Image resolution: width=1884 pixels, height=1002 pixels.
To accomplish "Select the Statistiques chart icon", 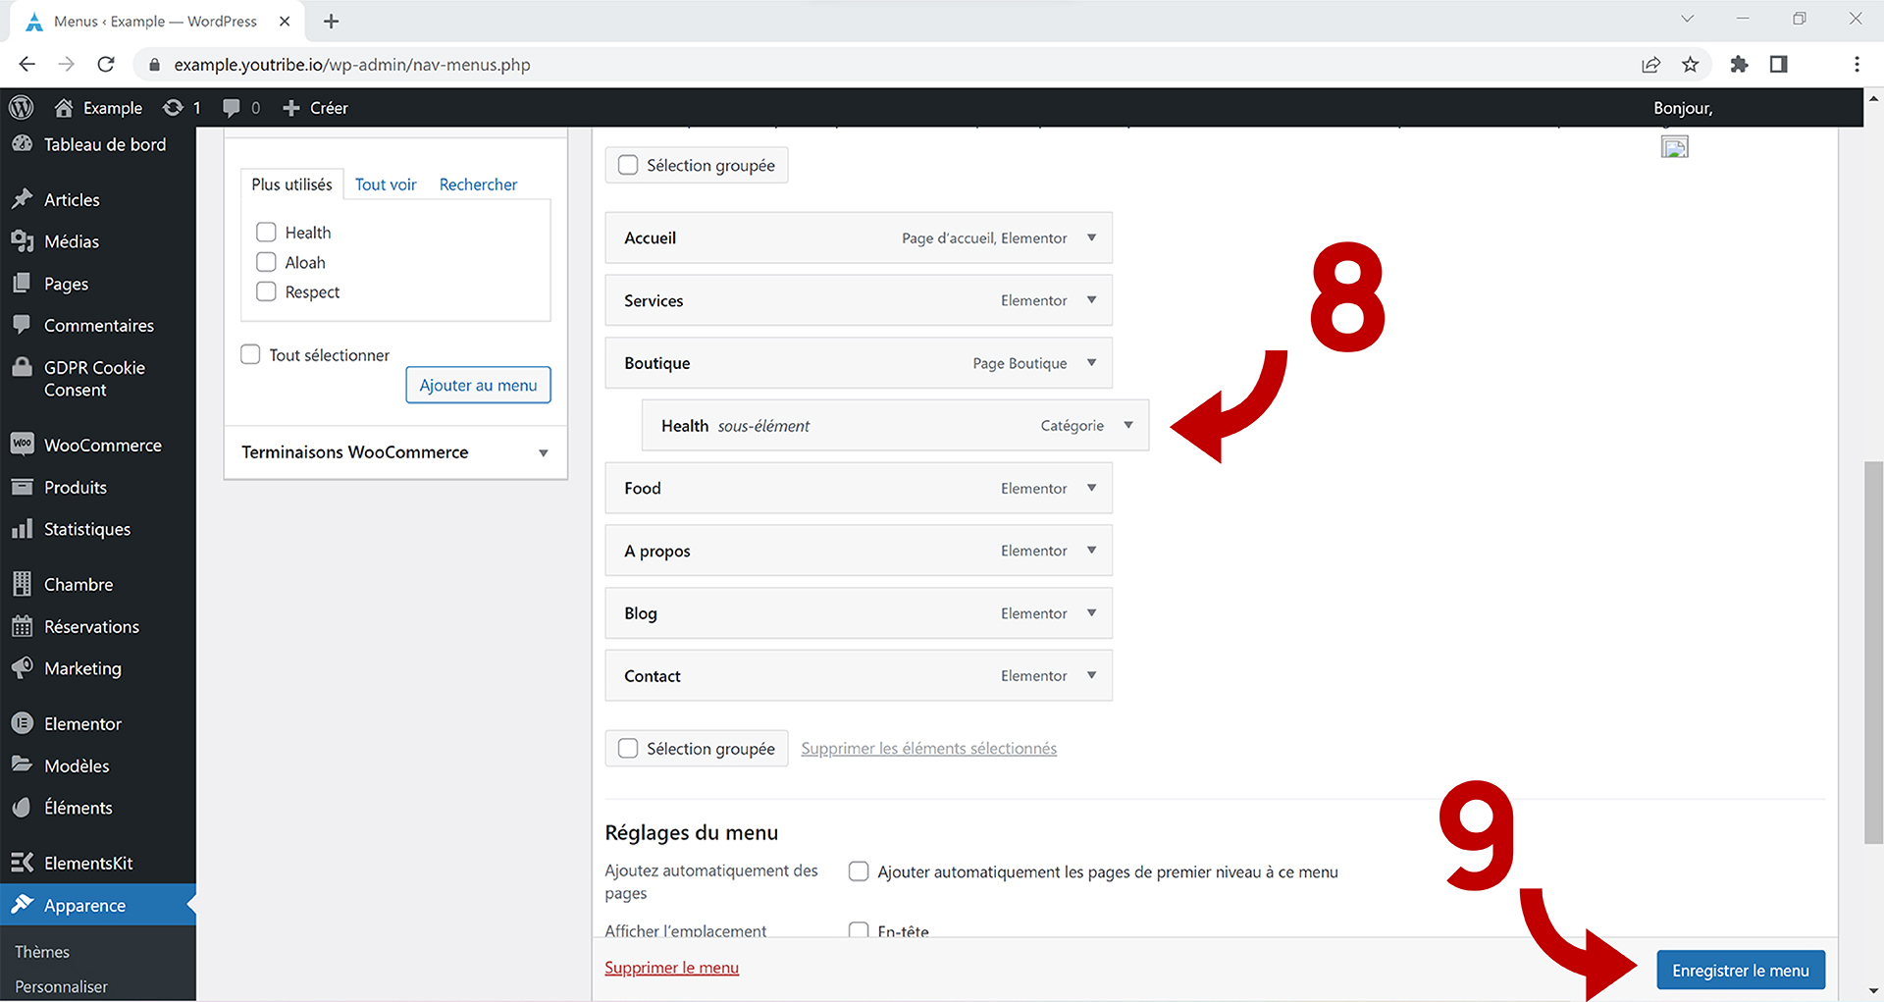I will (x=22, y=529).
